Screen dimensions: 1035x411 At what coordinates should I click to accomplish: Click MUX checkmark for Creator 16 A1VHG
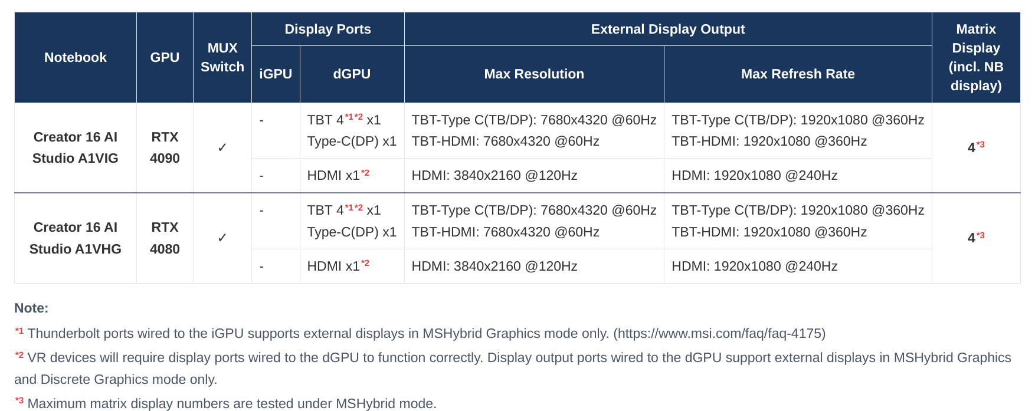pos(222,238)
